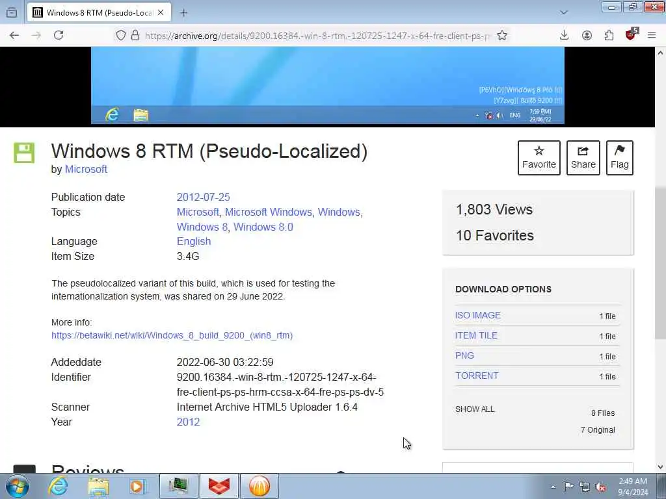
Task: Open publication date 2012-07-25 link
Action: tap(203, 198)
